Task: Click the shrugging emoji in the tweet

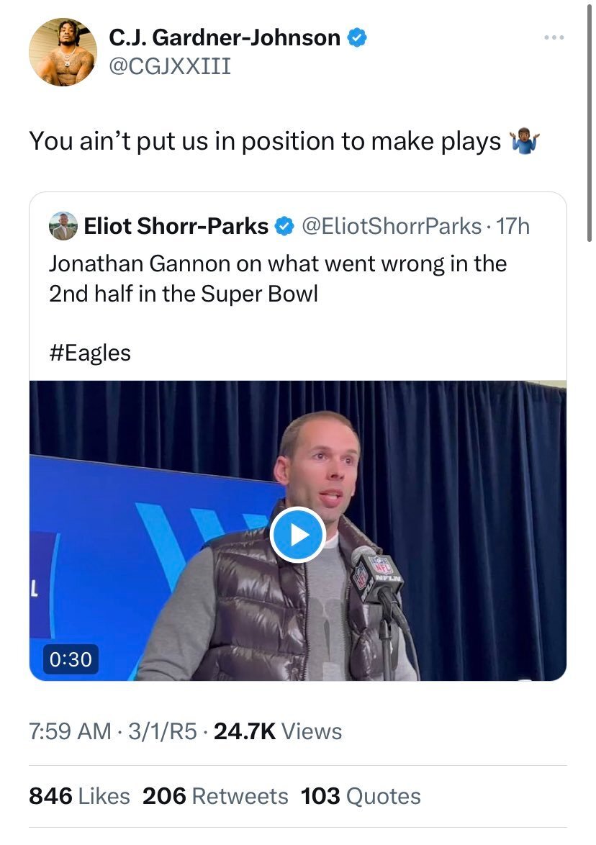Action: coord(524,142)
